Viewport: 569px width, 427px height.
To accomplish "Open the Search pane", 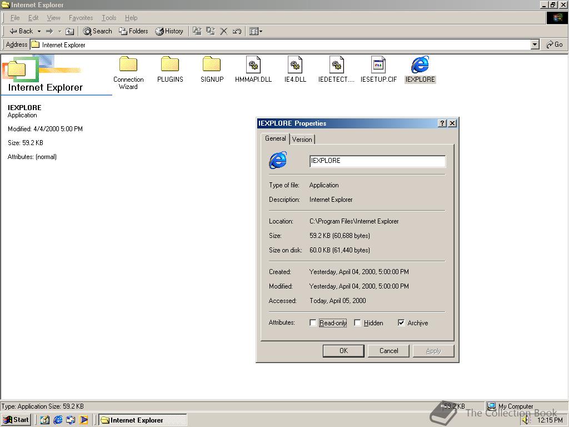I will coord(97,31).
